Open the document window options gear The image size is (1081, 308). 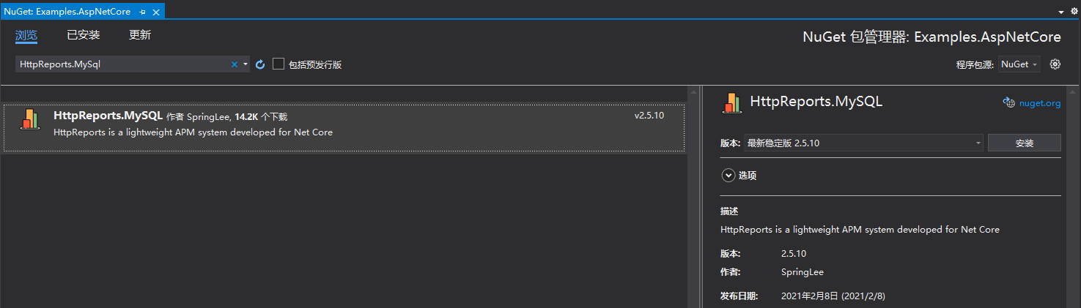(x=1074, y=12)
